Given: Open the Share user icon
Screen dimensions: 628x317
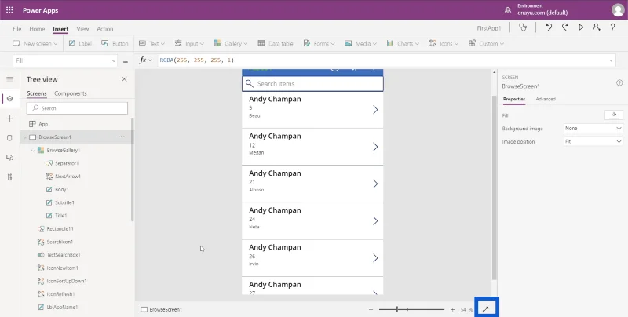Looking at the screenshot, I should pyautogui.click(x=597, y=27).
